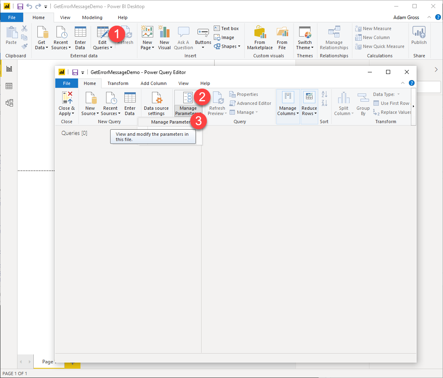Click From File custom visuals
This screenshot has height=378, width=443.
tap(282, 38)
